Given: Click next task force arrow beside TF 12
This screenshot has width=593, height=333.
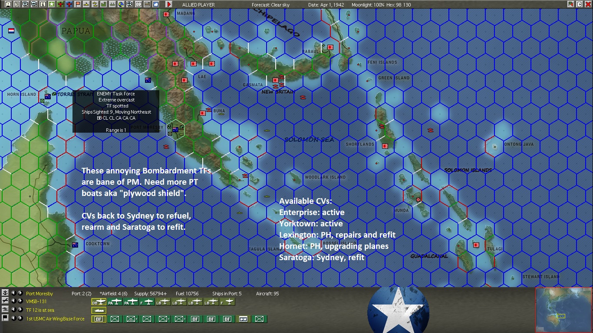Looking at the screenshot, I should click(x=20, y=310).
